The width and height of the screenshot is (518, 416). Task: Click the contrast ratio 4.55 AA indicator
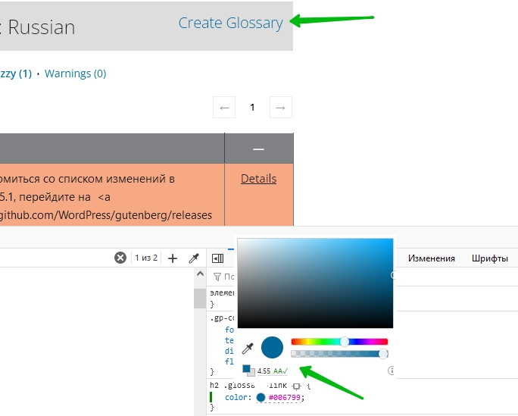click(270, 371)
